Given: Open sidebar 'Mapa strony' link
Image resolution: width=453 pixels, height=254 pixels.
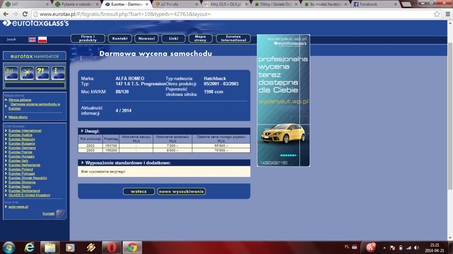Looking at the screenshot, I should tap(18, 117).
